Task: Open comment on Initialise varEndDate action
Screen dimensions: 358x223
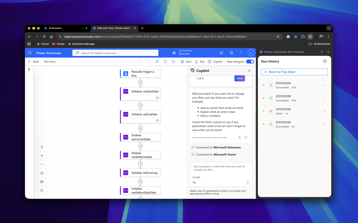Action: [157, 121]
